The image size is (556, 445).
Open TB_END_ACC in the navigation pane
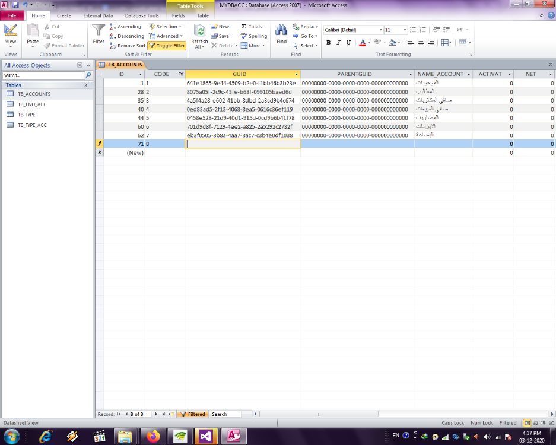tap(32, 104)
